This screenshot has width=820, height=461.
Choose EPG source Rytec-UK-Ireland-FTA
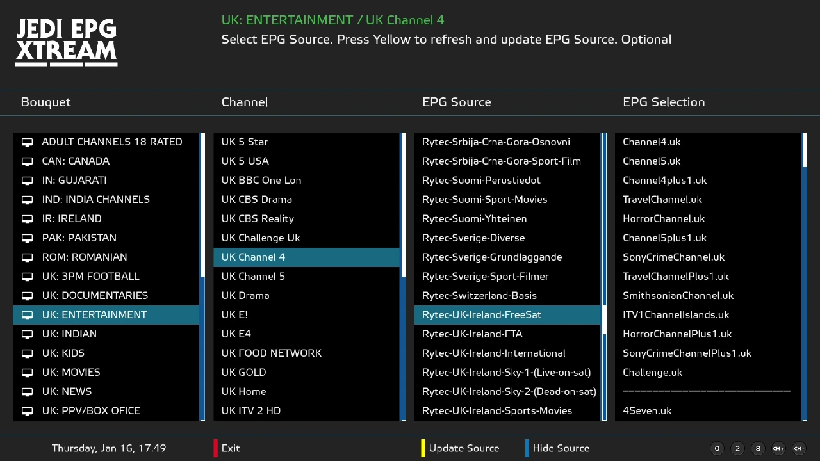pos(507,334)
